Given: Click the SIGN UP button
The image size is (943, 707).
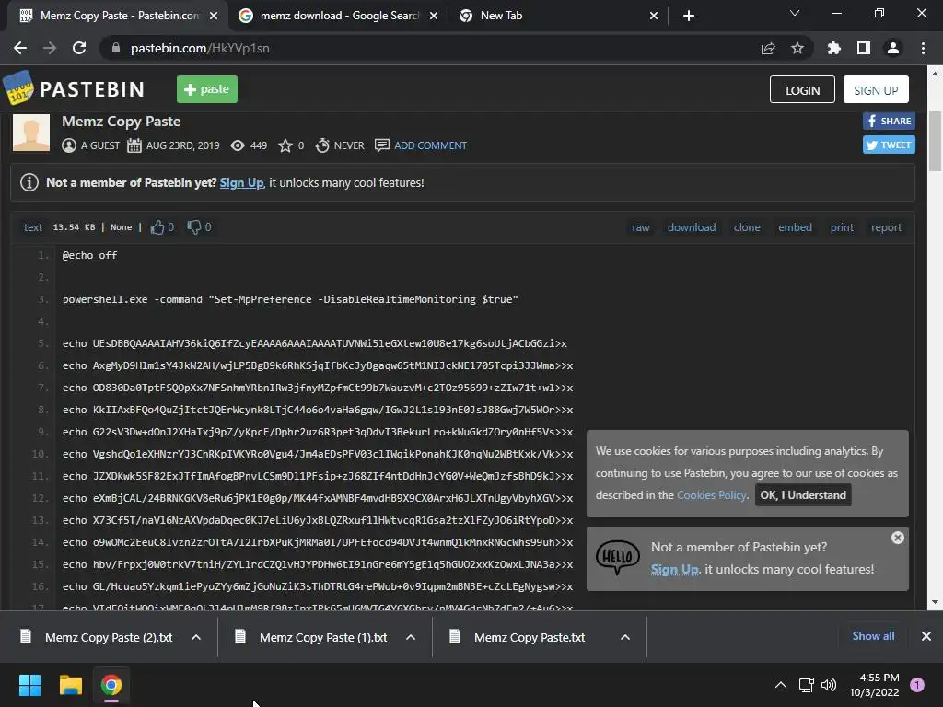Looking at the screenshot, I should (876, 89).
